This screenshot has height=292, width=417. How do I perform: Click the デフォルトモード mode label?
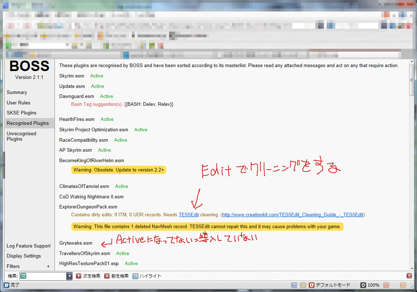click(x=333, y=285)
